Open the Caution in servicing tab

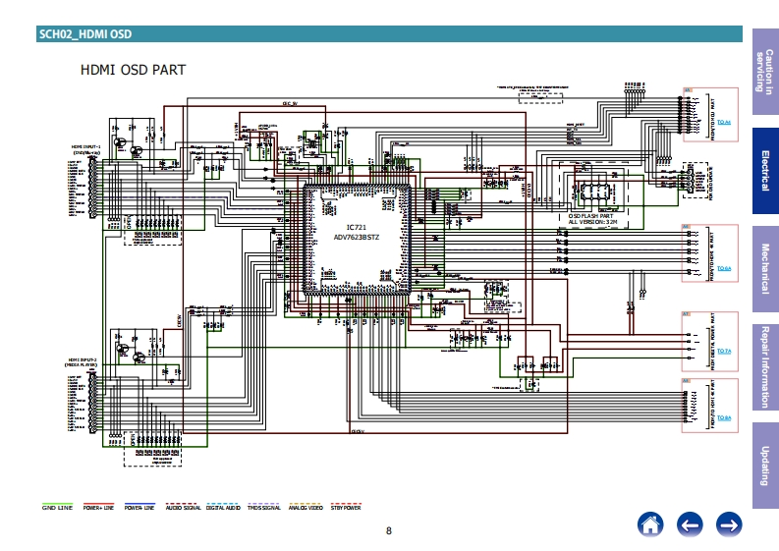(765, 70)
